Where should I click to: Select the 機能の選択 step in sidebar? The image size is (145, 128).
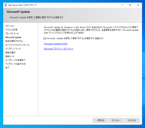pyautogui.click(x=10, y=53)
